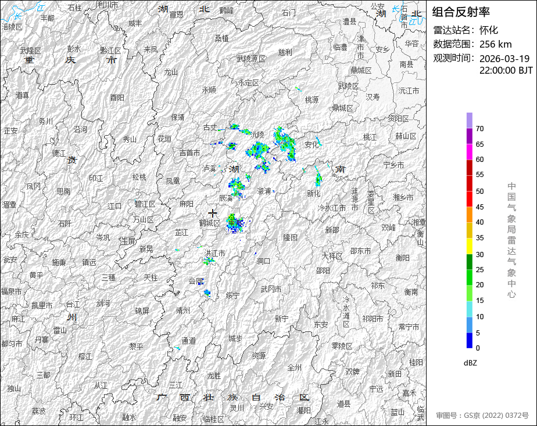Viewport: 537px width, 426px height.
Task: Click the 新化 map label
Action: click(313, 193)
